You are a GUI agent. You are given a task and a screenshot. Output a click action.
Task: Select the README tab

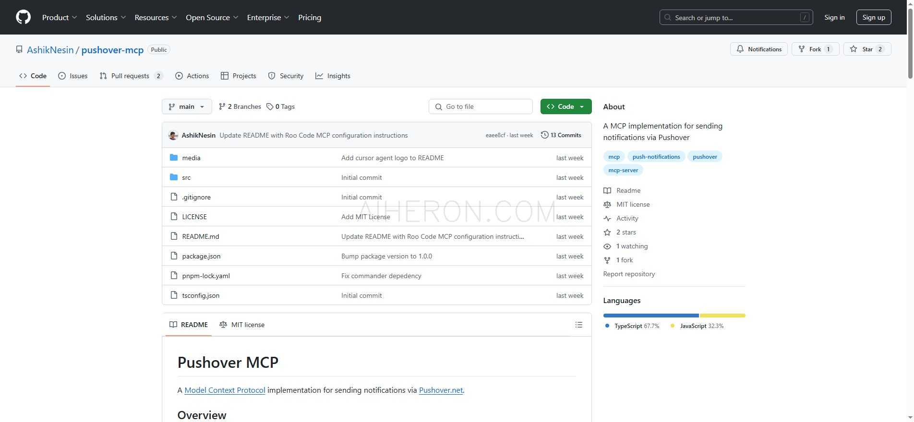(189, 325)
